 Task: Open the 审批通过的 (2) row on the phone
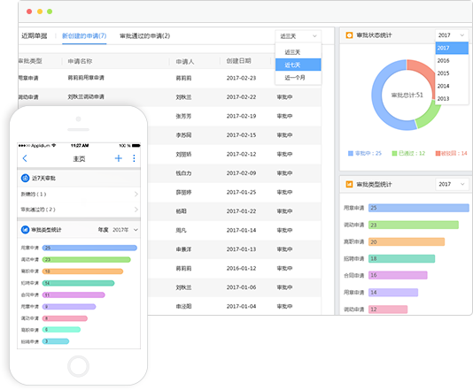point(79,210)
